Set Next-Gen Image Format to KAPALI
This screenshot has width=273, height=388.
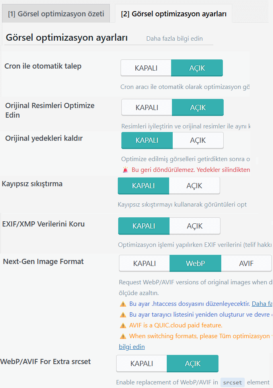(x=144, y=263)
